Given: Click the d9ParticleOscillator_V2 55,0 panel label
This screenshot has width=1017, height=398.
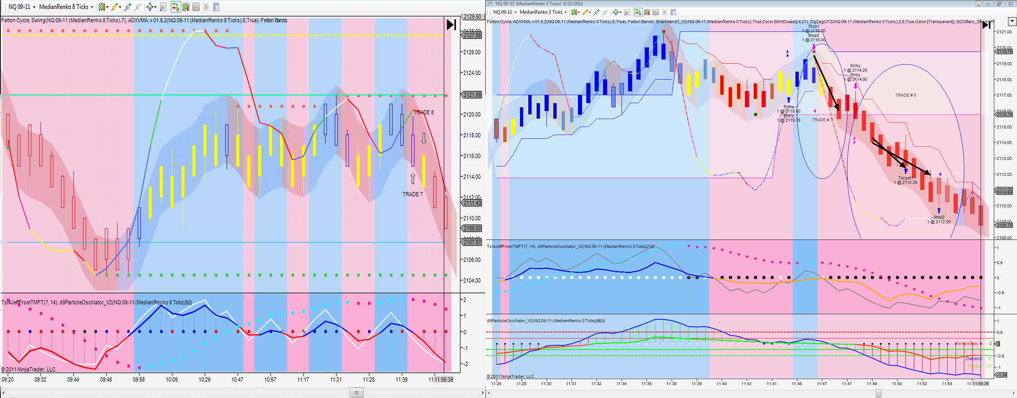Looking at the screenshot, I should 546,321.
